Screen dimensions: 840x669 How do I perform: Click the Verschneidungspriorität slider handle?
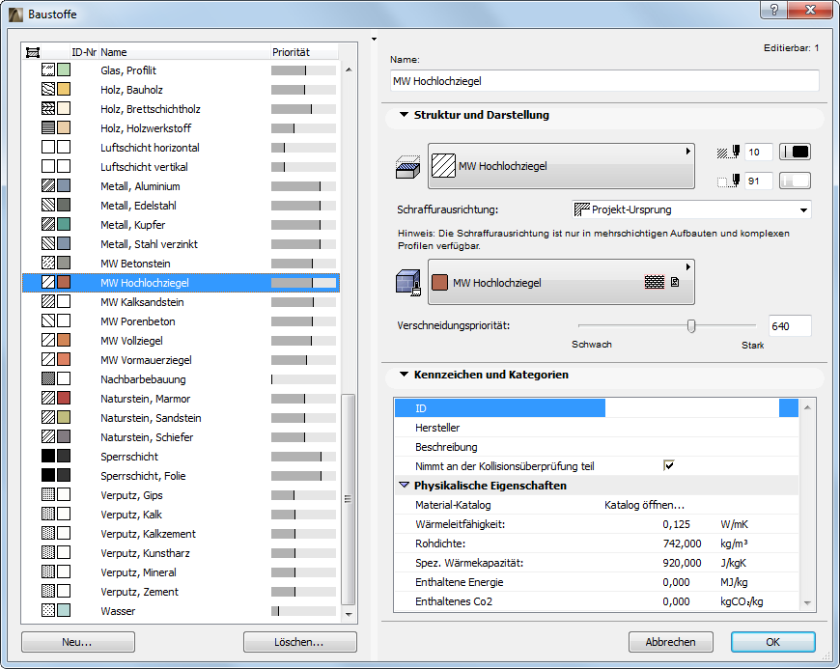click(691, 325)
